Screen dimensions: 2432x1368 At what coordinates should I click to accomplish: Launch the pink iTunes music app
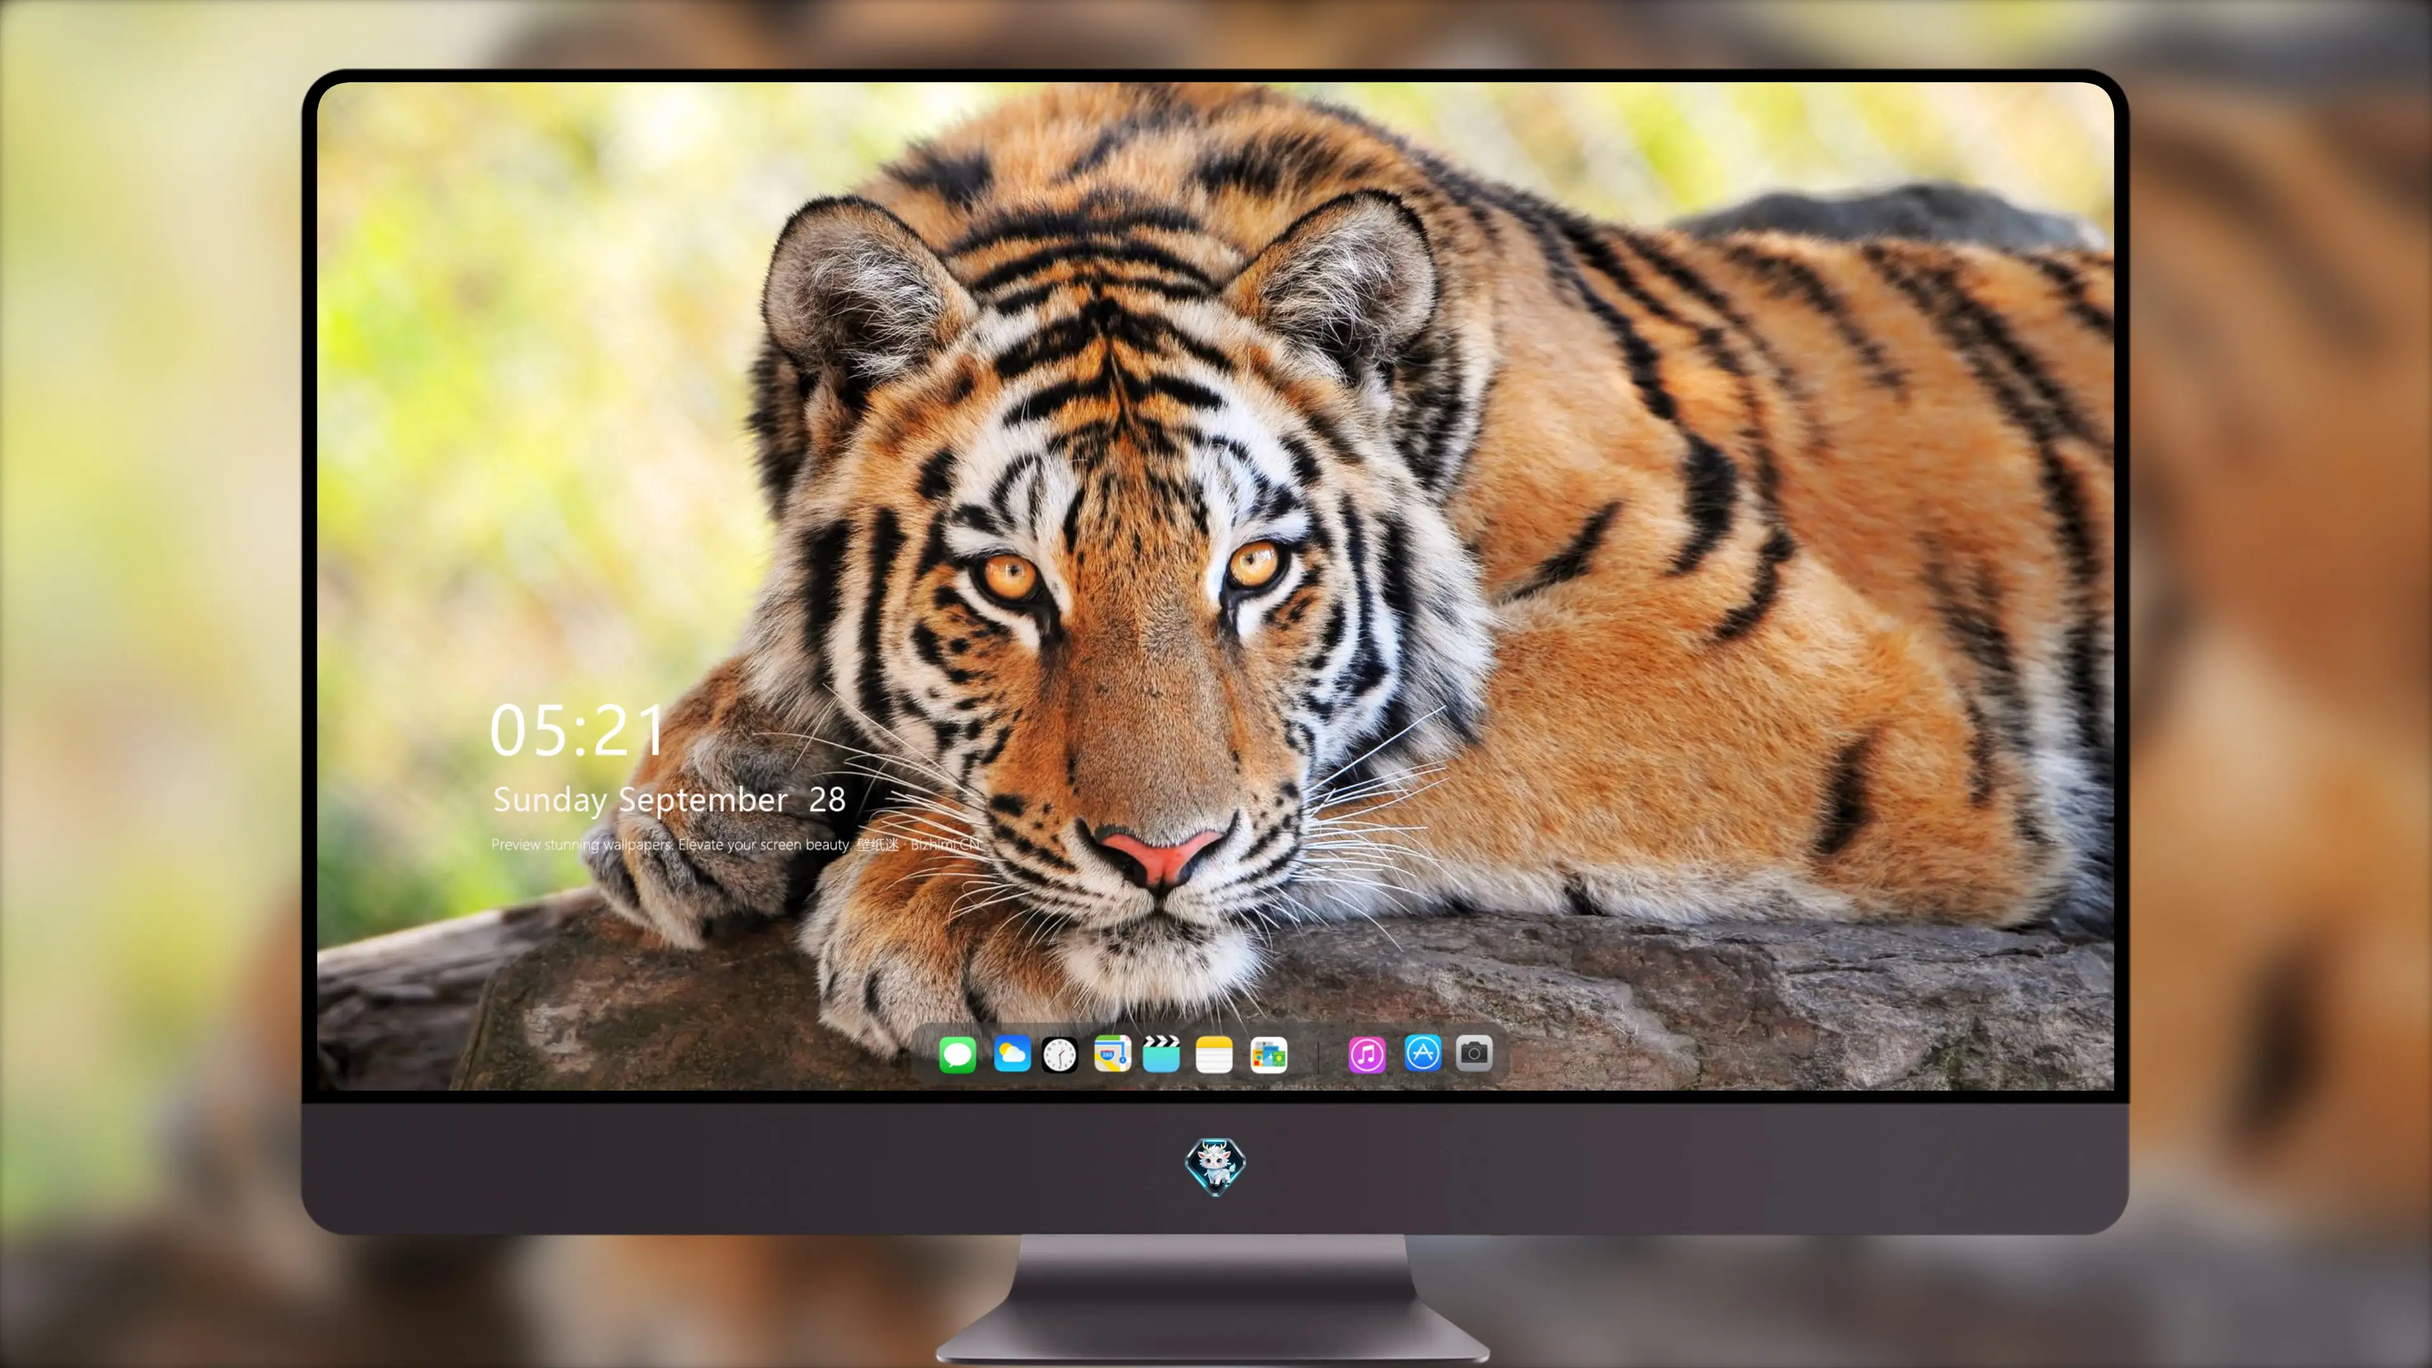coord(1367,1054)
